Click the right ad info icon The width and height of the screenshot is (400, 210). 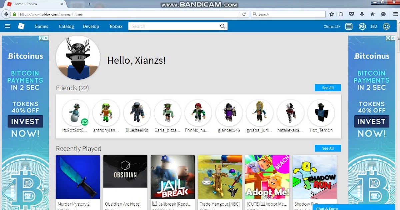388,38
